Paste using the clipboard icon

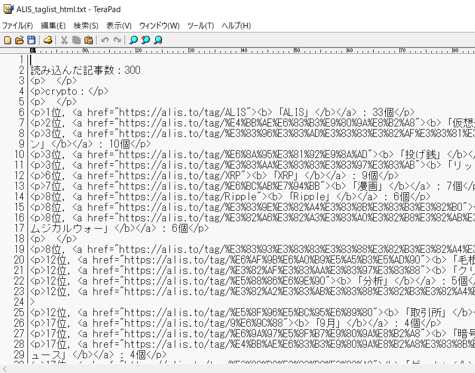coord(89,40)
